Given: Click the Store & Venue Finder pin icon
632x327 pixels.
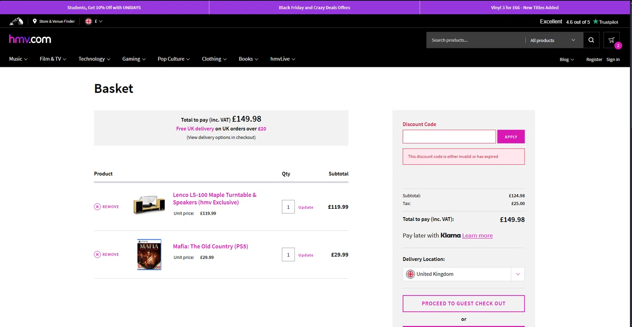Looking at the screenshot, I should tap(35, 21).
